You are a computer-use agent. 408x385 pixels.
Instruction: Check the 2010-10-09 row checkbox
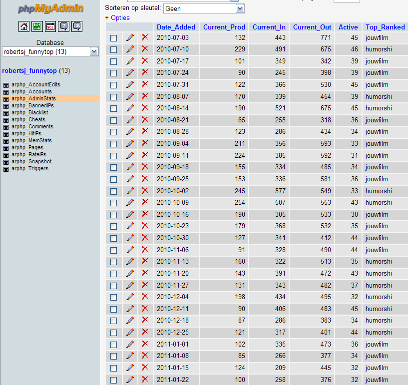coord(114,203)
